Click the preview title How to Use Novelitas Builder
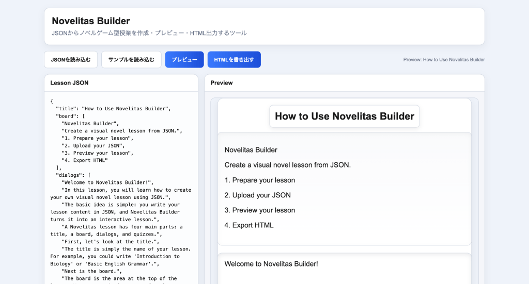529x284 pixels. point(345,116)
